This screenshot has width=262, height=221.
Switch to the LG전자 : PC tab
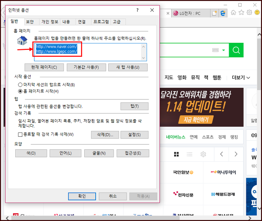[x=191, y=14]
